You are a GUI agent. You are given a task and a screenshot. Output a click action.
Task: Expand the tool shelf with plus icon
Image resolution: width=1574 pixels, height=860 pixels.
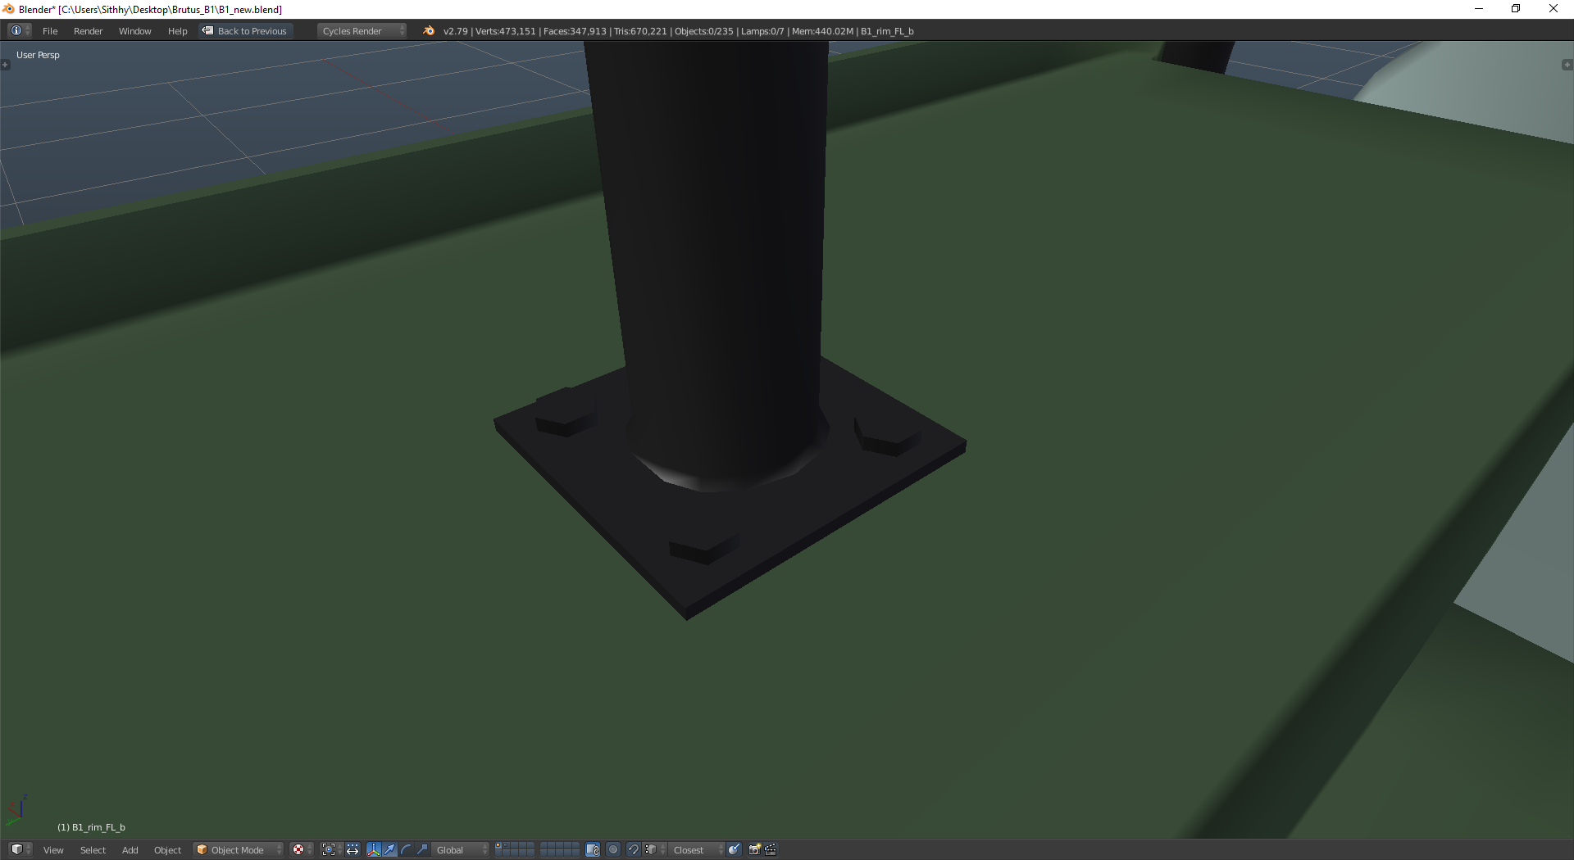tap(5, 65)
